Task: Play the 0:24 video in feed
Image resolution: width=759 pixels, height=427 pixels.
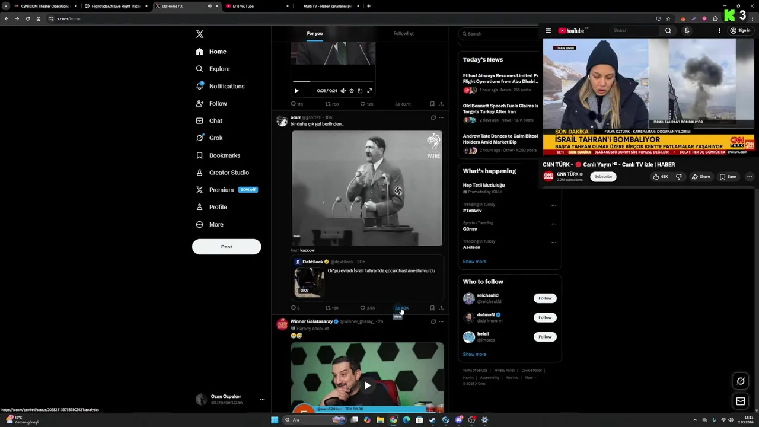Action: pyautogui.click(x=296, y=91)
